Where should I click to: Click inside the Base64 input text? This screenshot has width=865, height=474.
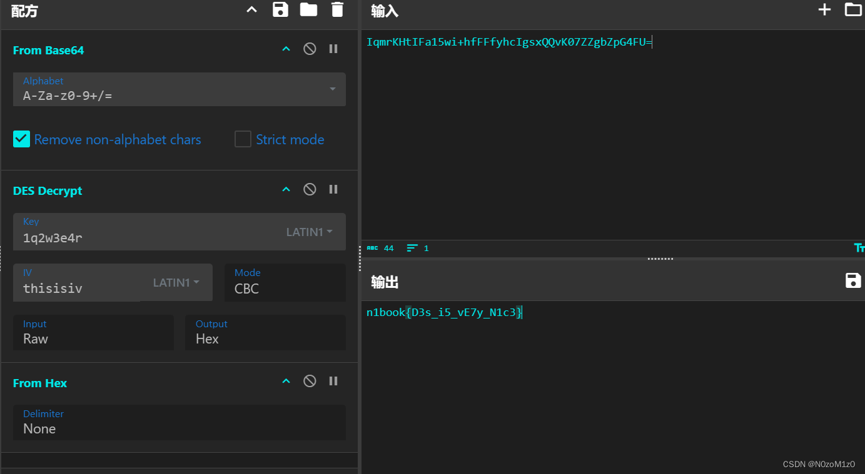click(x=509, y=42)
